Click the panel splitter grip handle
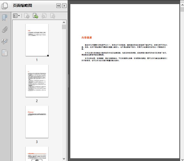 (68, 81)
